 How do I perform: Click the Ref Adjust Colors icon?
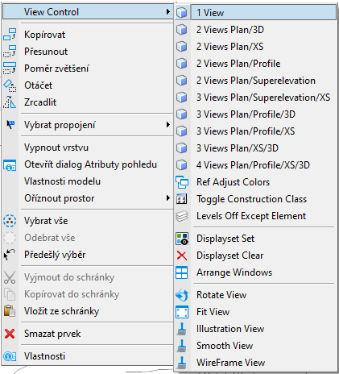pyautogui.click(x=182, y=182)
